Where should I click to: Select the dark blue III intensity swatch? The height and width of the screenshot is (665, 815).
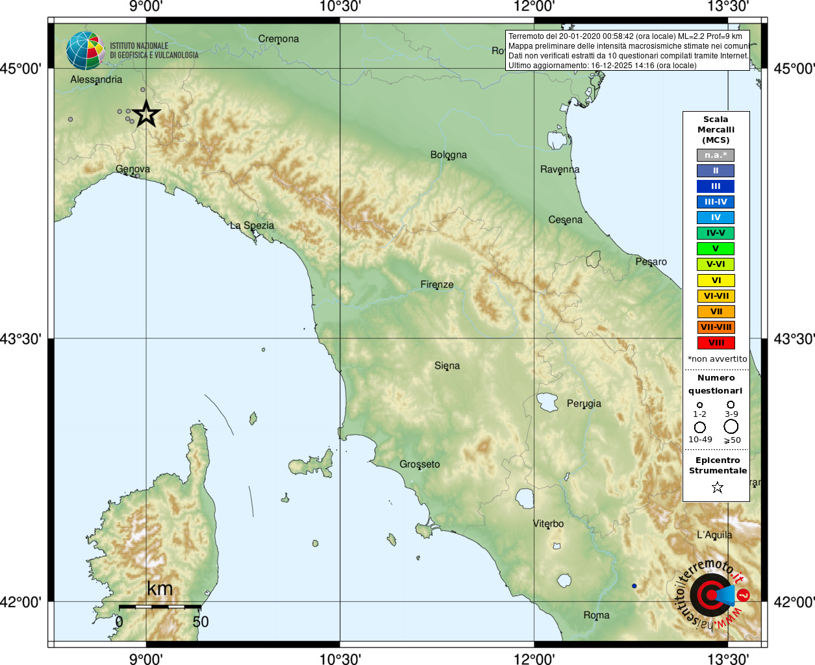(716, 186)
